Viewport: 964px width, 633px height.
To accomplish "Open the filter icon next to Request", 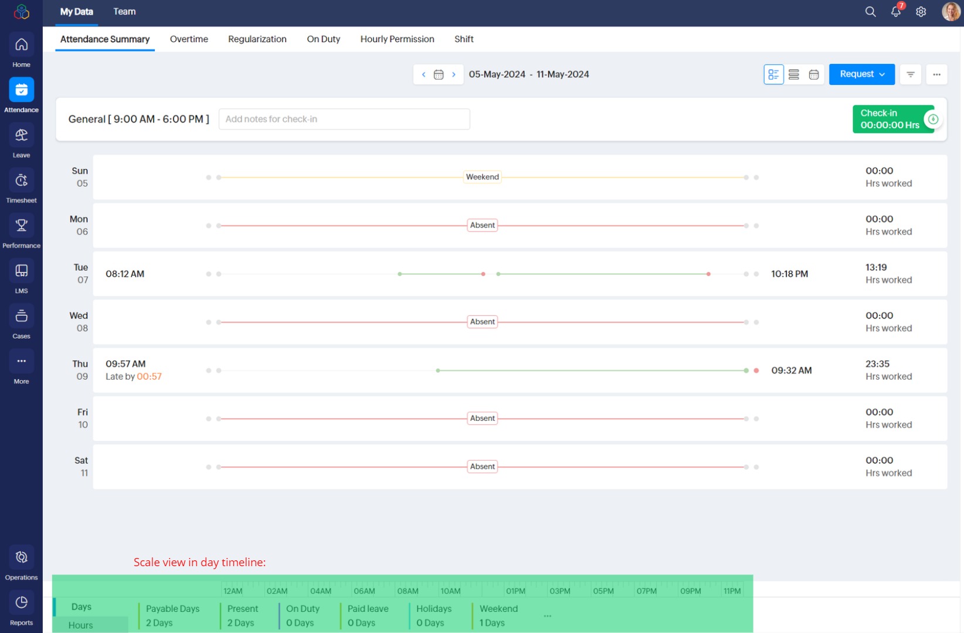I will click(910, 74).
